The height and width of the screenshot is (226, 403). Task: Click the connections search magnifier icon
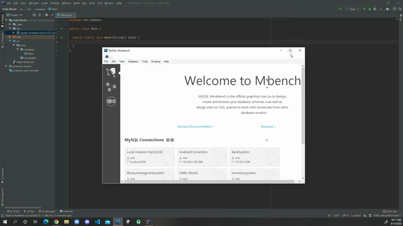tap(267, 140)
